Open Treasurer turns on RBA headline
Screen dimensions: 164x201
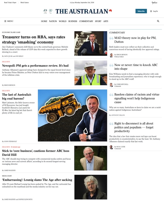coord(34,39)
